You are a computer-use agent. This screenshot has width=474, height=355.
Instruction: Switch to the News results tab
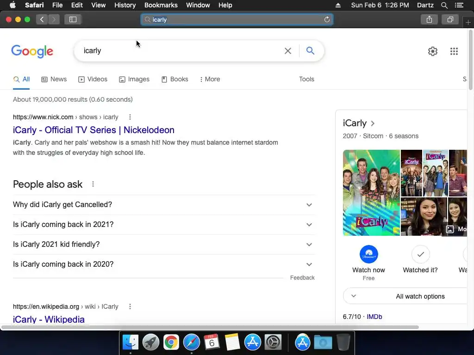[54, 80]
